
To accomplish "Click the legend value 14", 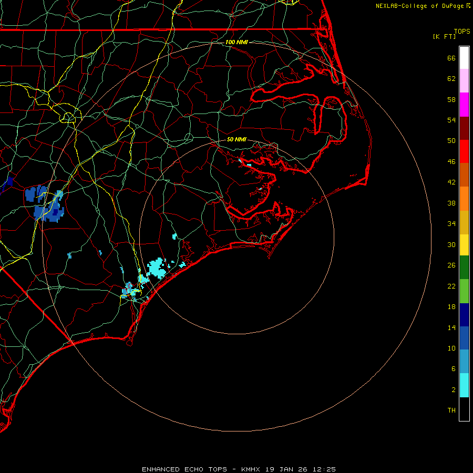I will [451, 327].
